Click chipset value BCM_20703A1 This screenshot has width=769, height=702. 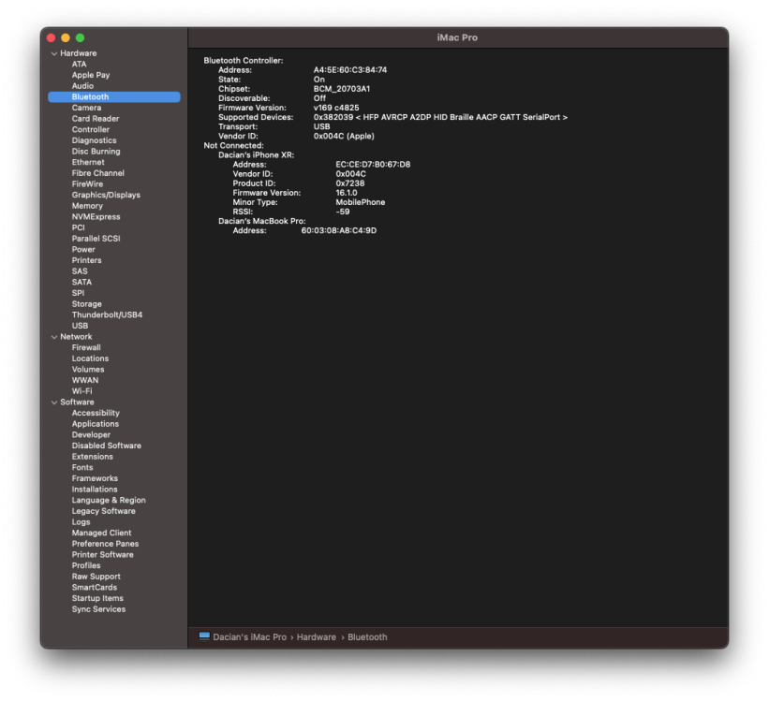point(342,89)
